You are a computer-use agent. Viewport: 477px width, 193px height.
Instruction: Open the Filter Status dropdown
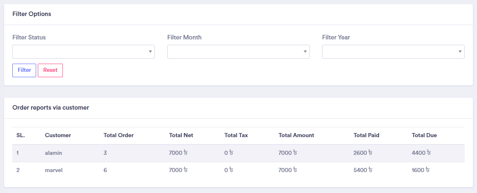pyautogui.click(x=83, y=52)
